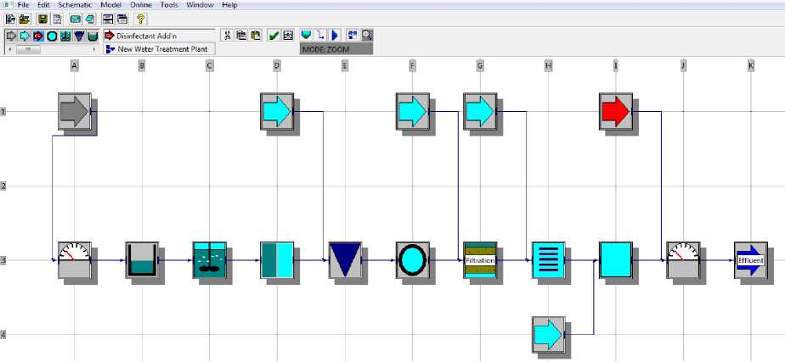Select the two-tone flocculation block in column D
Viewport: 785px width, 362px height.
click(277, 260)
